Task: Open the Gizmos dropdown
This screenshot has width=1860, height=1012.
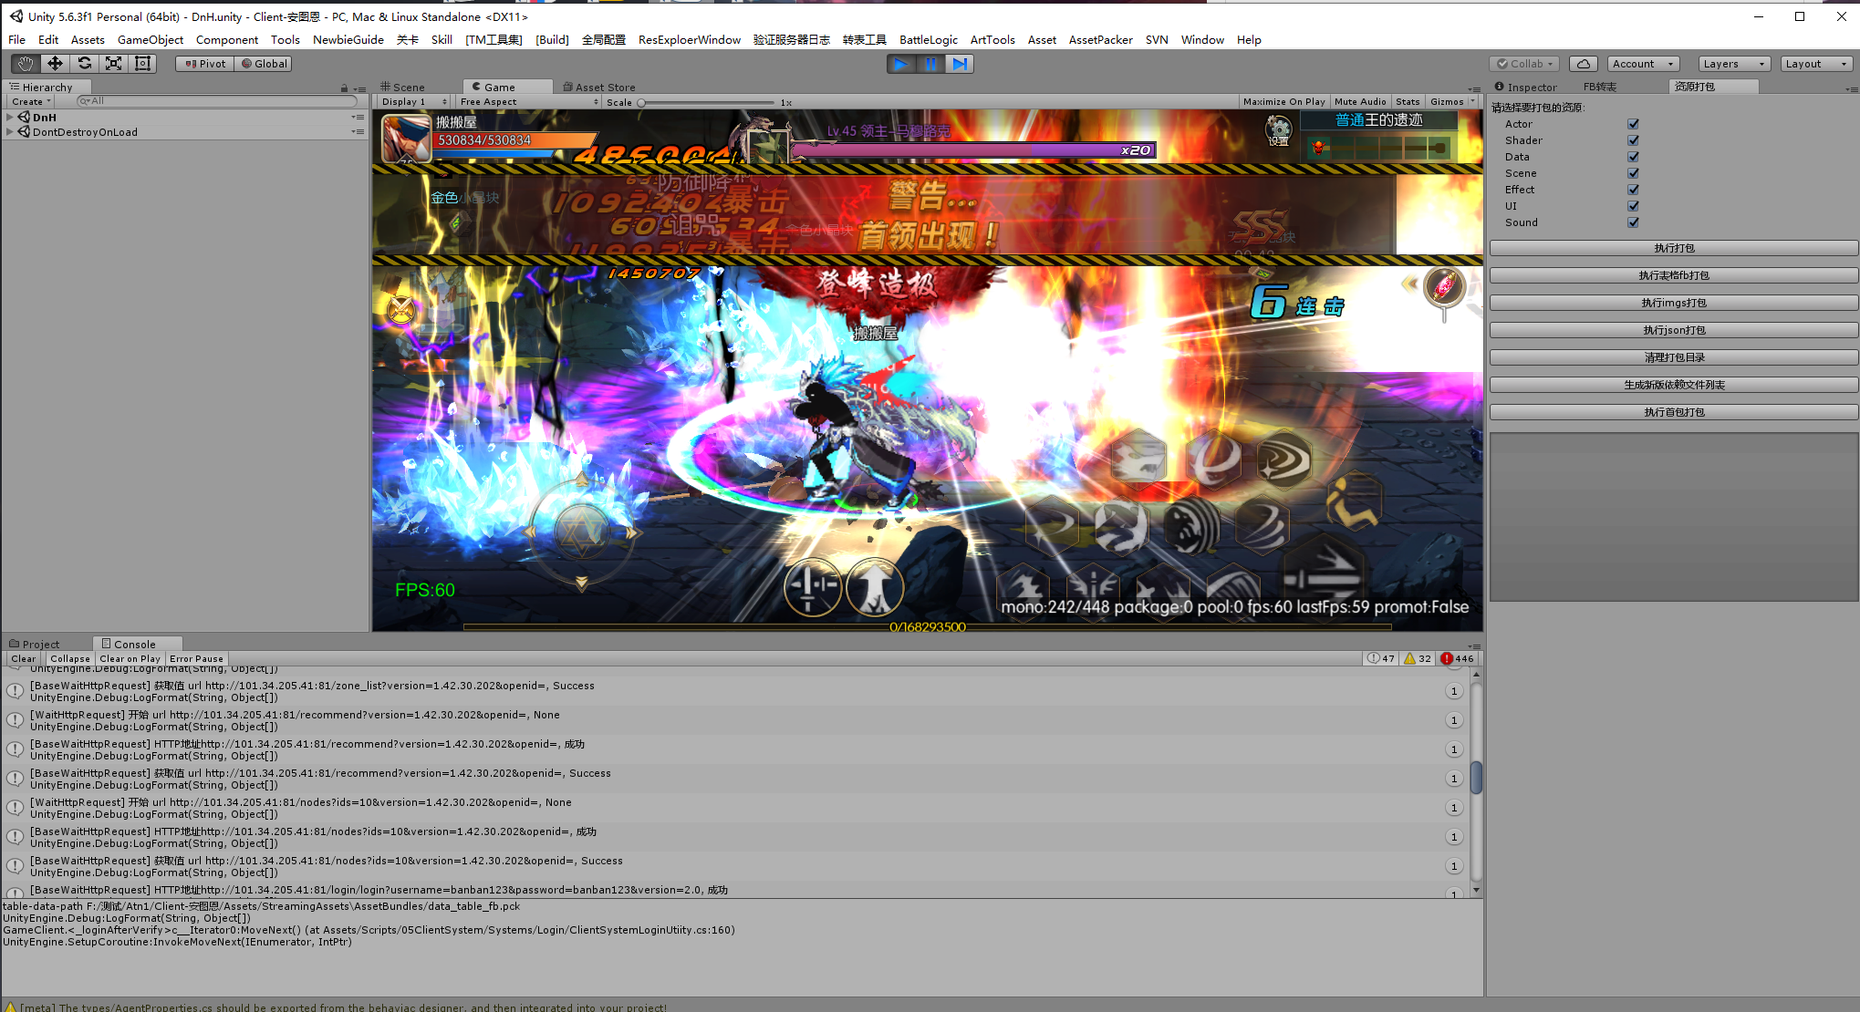Action: [1452, 102]
